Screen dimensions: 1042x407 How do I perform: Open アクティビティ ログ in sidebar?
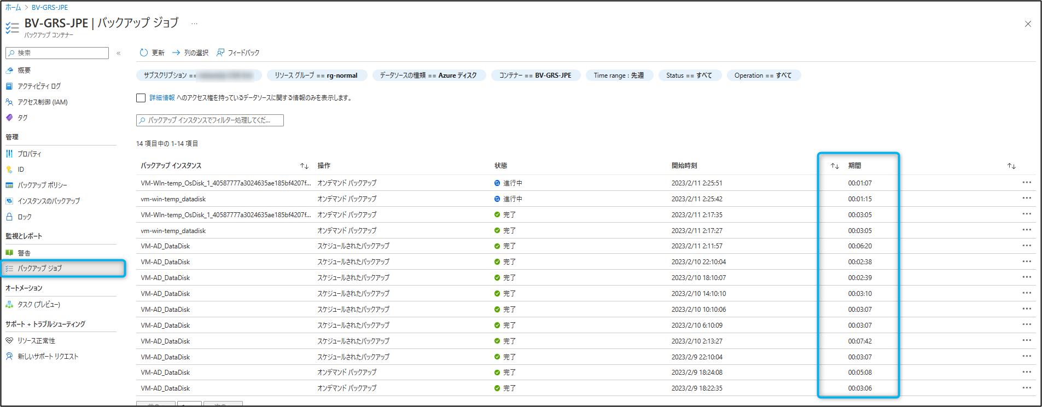pos(39,86)
